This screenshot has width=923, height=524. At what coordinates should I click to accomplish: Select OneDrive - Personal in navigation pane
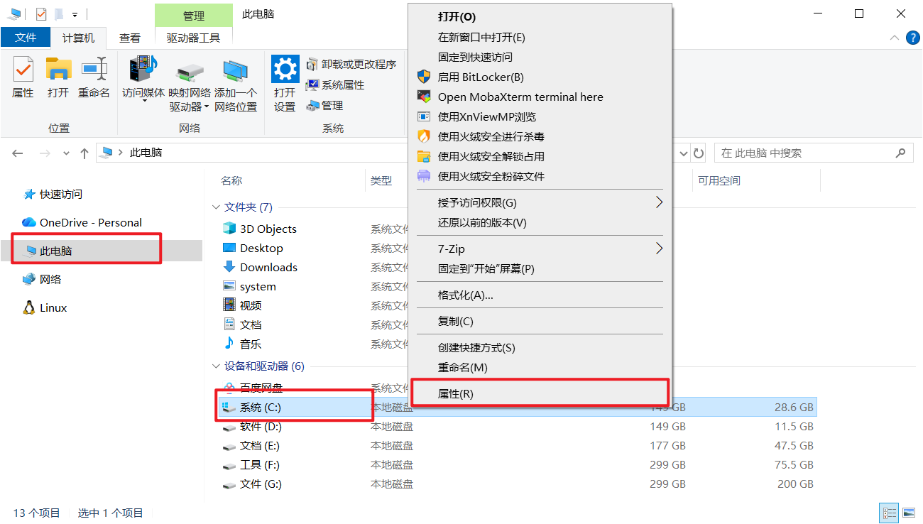click(90, 222)
